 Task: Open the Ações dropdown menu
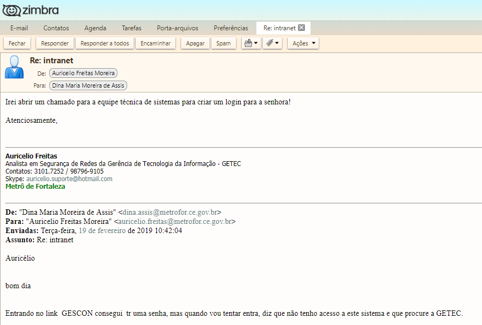(x=303, y=43)
